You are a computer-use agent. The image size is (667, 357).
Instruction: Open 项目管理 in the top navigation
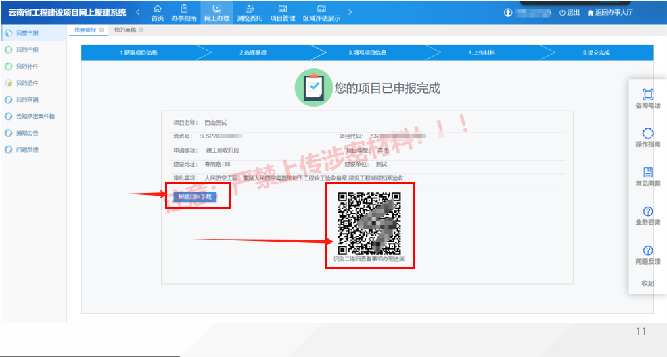tap(282, 12)
